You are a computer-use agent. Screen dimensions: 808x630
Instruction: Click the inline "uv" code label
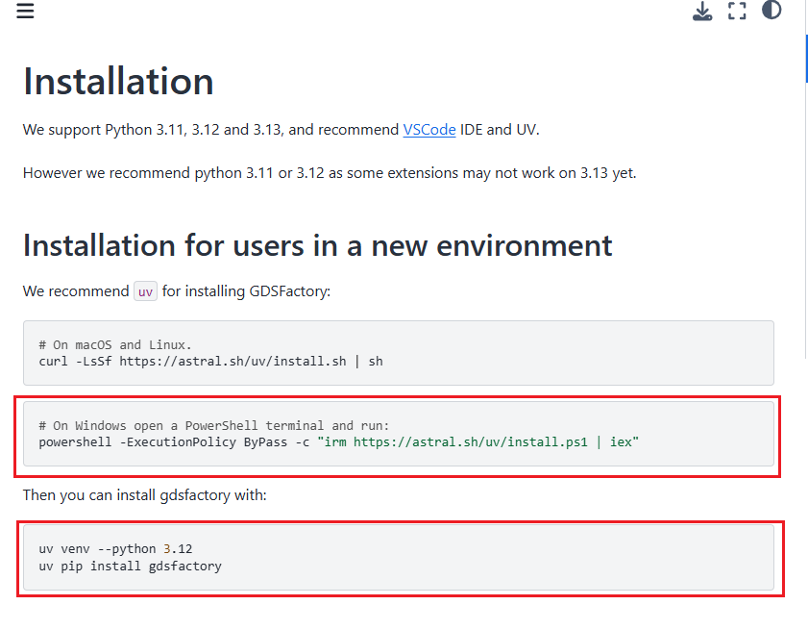(x=145, y=291)
